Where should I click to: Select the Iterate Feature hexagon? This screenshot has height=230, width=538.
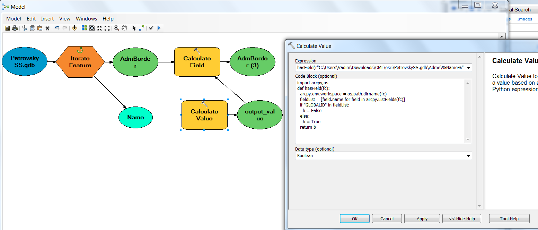[x=80, y=62]
